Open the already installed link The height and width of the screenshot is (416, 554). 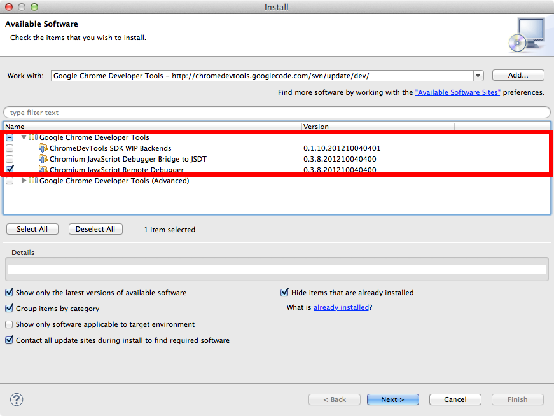tap(341, 307)
